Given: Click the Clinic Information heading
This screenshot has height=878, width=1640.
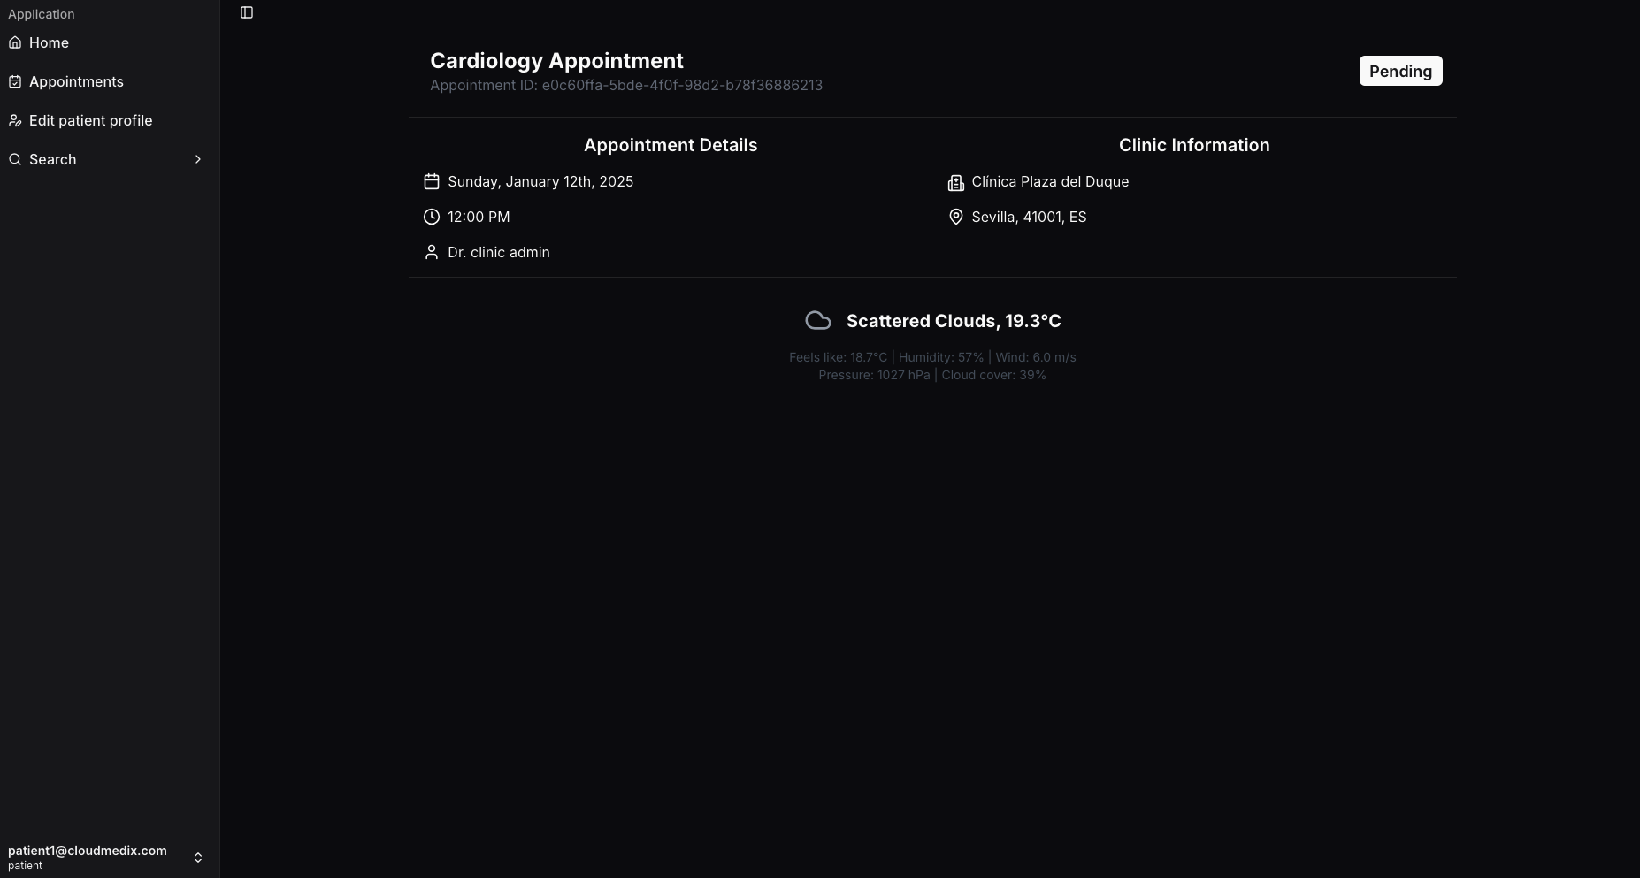Looking at the screenshot, I should [x=1194, y=145].
